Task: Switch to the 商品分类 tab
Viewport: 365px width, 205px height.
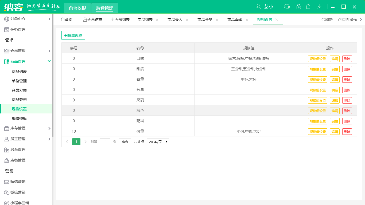Action: pos(205,20)
